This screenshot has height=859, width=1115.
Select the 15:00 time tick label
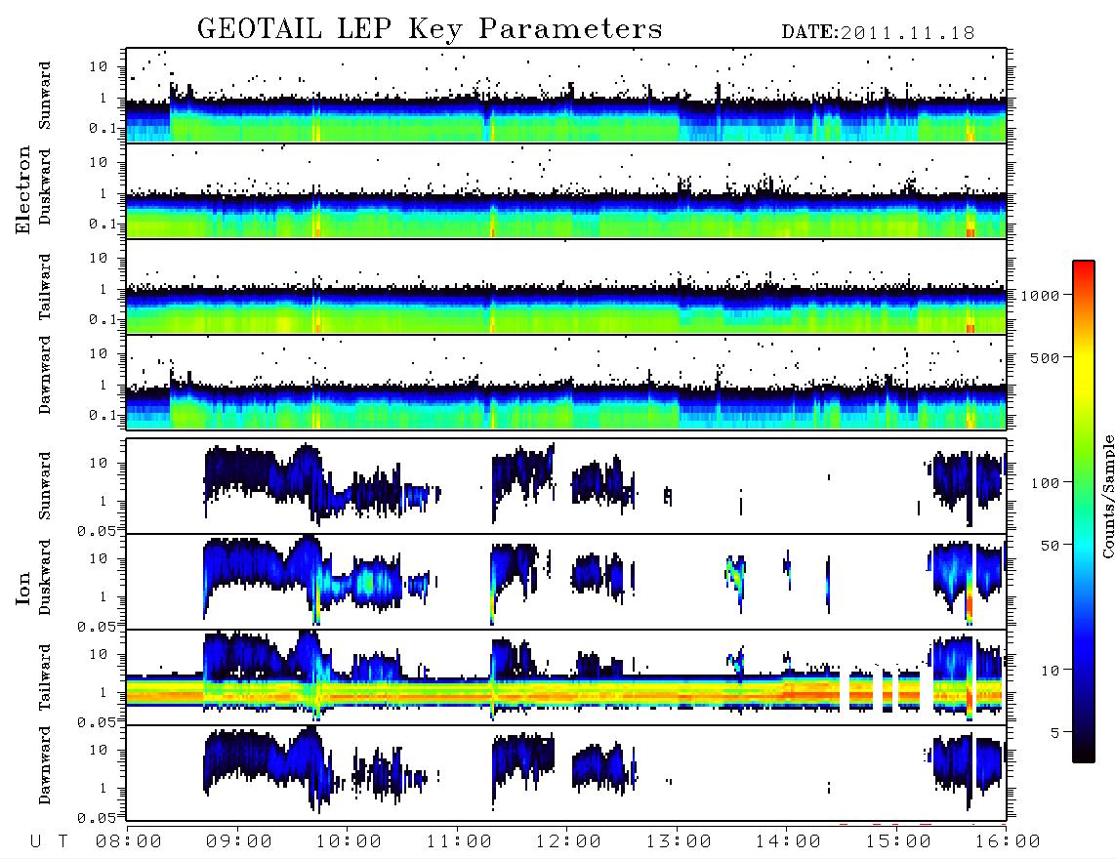click(897, 842)
